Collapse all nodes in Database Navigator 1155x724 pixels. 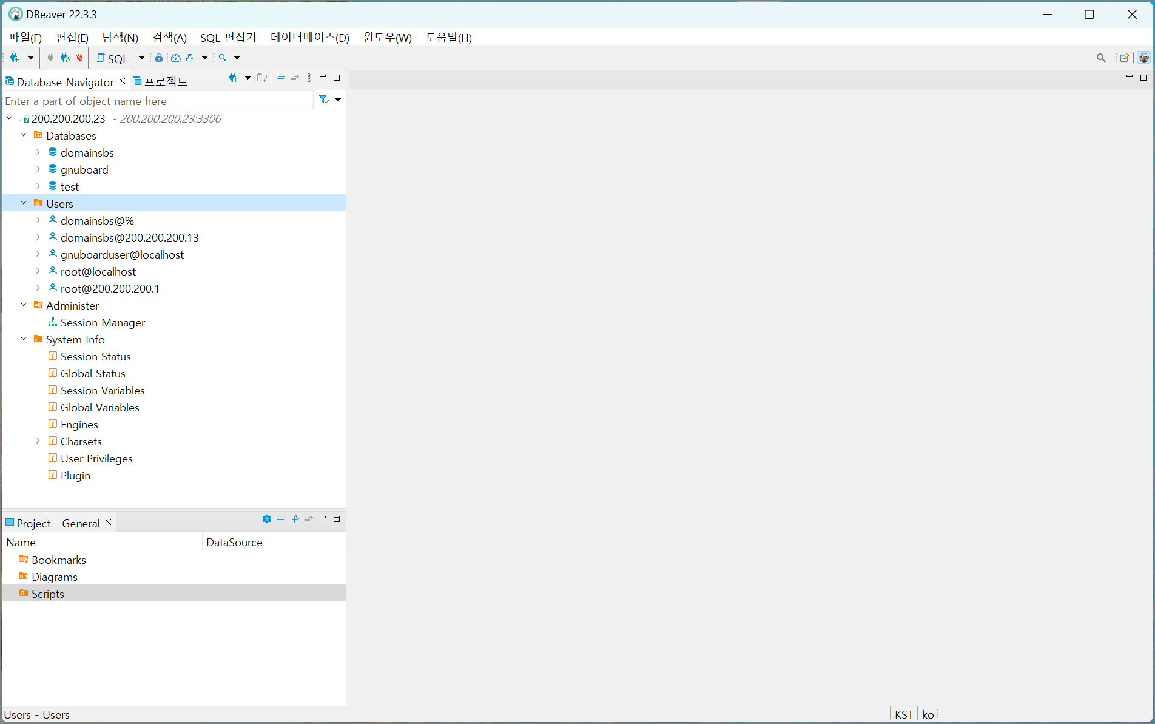coord(281,78)
